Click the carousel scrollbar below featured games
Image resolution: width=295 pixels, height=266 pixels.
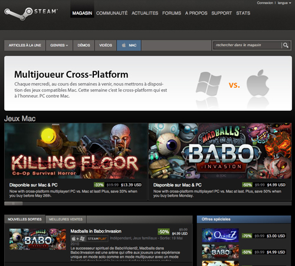click(147, 203)
